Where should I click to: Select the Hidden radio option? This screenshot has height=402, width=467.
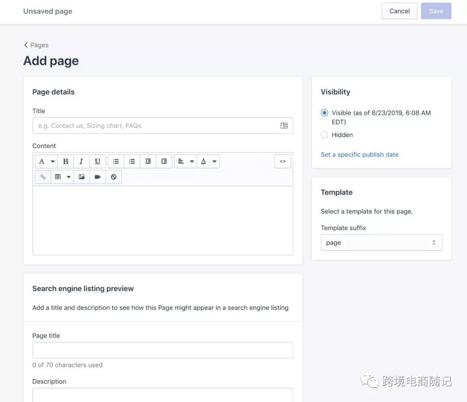pos(324,135)
